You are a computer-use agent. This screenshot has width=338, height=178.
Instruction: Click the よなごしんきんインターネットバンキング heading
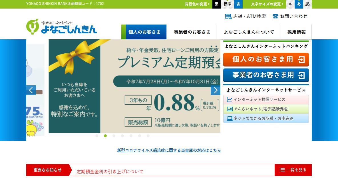pyautogui.click(x=266, y=46)
